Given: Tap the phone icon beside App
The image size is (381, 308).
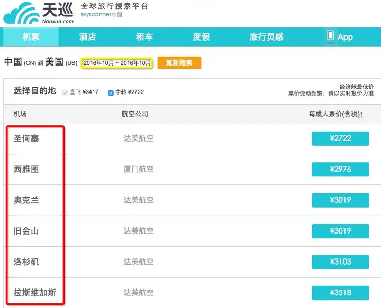Looking at the screenshot, I should pyautogui.click(x=330, y=35).
